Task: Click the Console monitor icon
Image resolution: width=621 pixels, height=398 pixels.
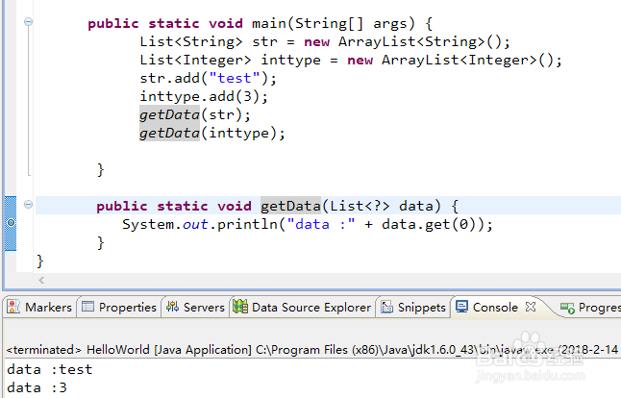Action: 461,307
